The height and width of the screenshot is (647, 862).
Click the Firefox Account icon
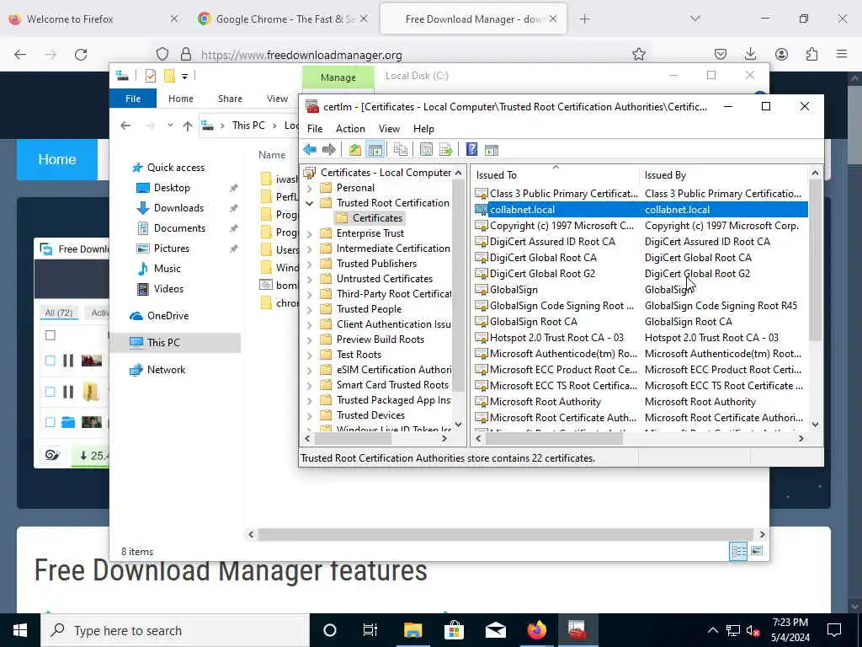coord(781,54)
